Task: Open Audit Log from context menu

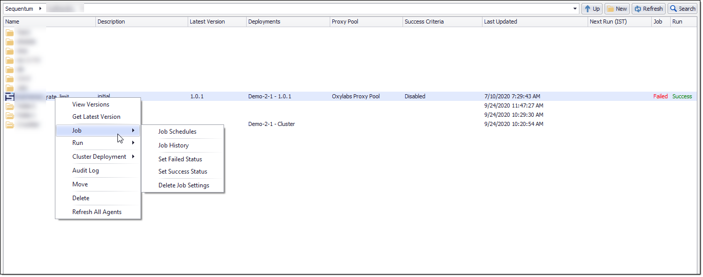Action: pyautogui.click(x=86, y=171)
